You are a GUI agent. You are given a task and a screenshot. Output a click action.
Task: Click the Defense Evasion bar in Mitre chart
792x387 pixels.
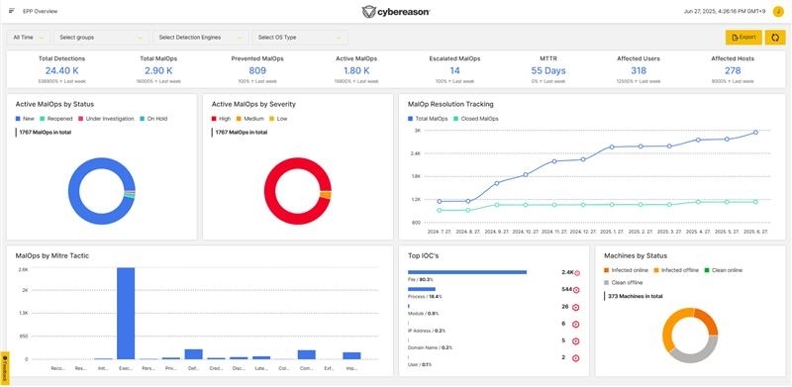(x=193, y=354)
